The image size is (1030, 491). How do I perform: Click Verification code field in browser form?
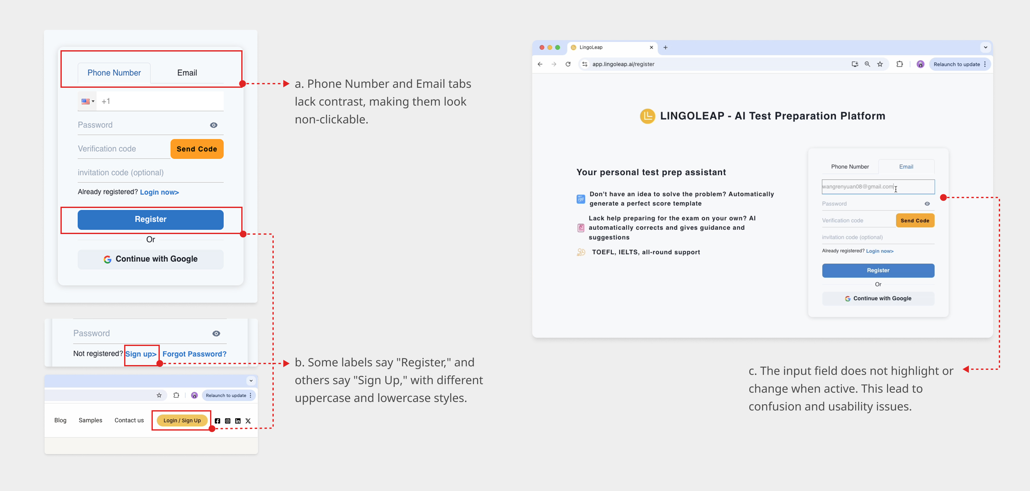coord(858,220)
